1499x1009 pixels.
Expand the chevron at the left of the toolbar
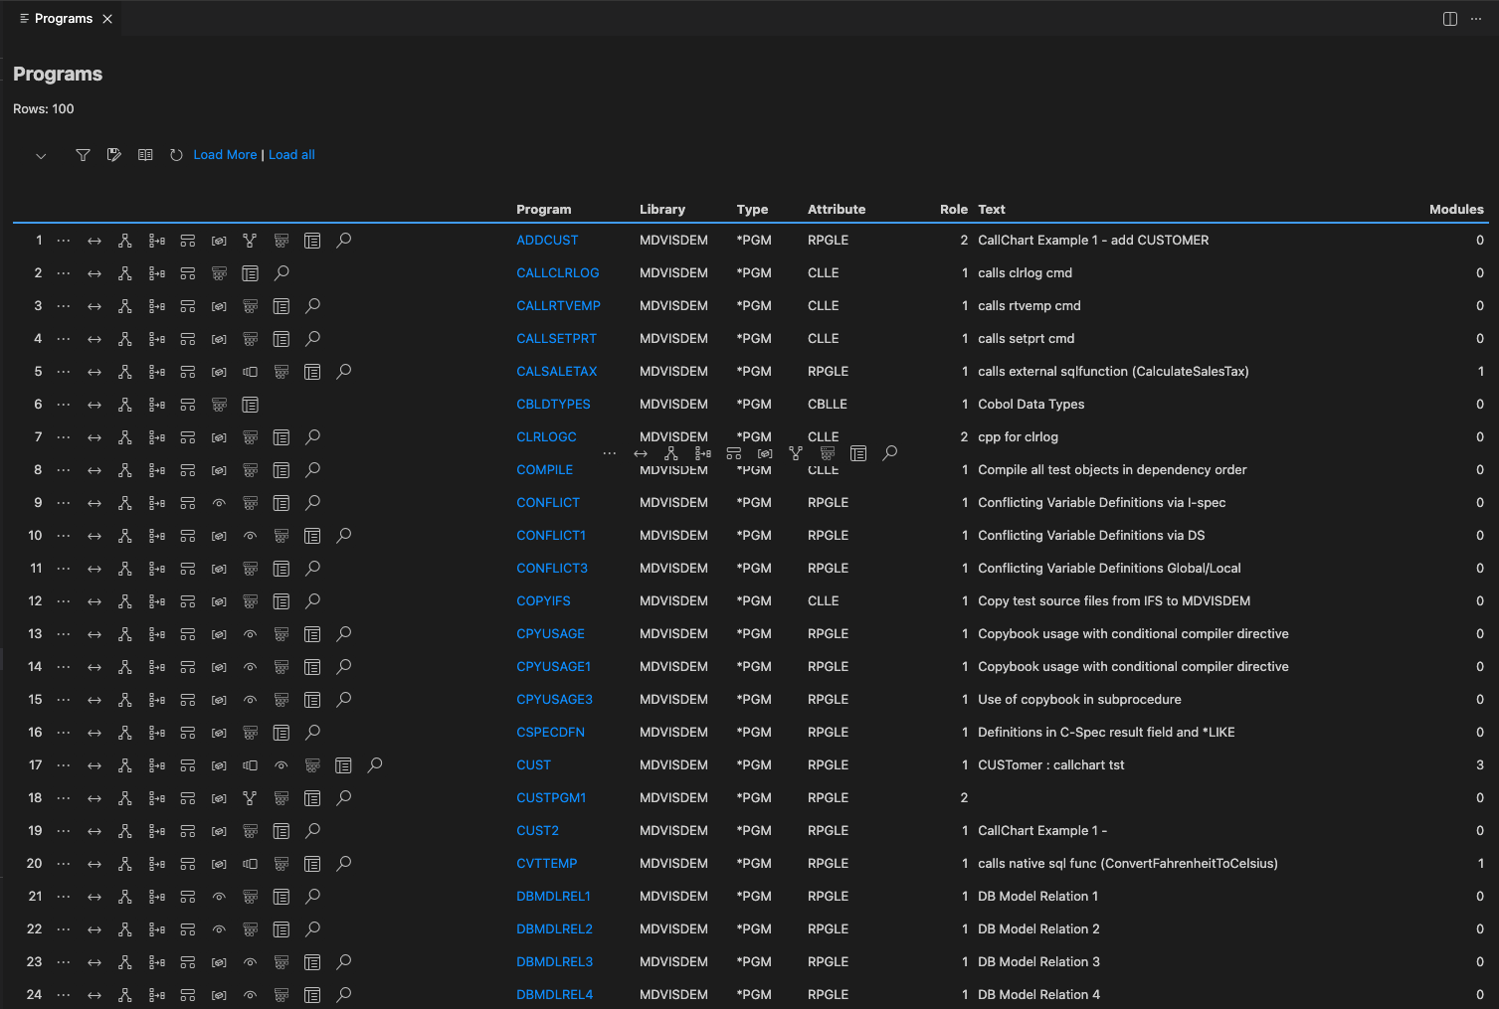click(41, 155)
